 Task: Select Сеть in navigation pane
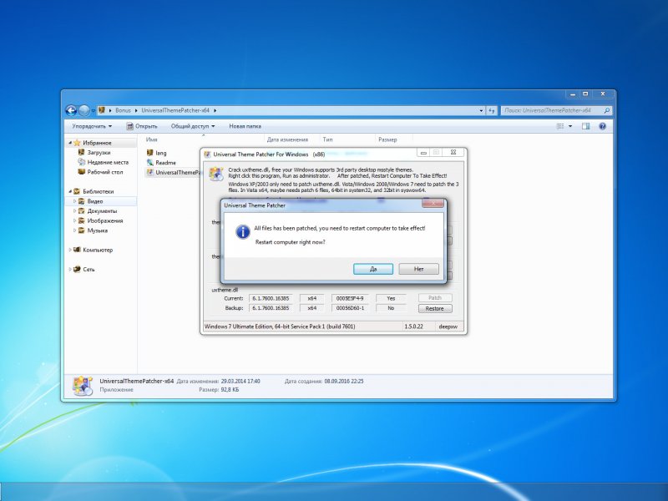[89, 269]
